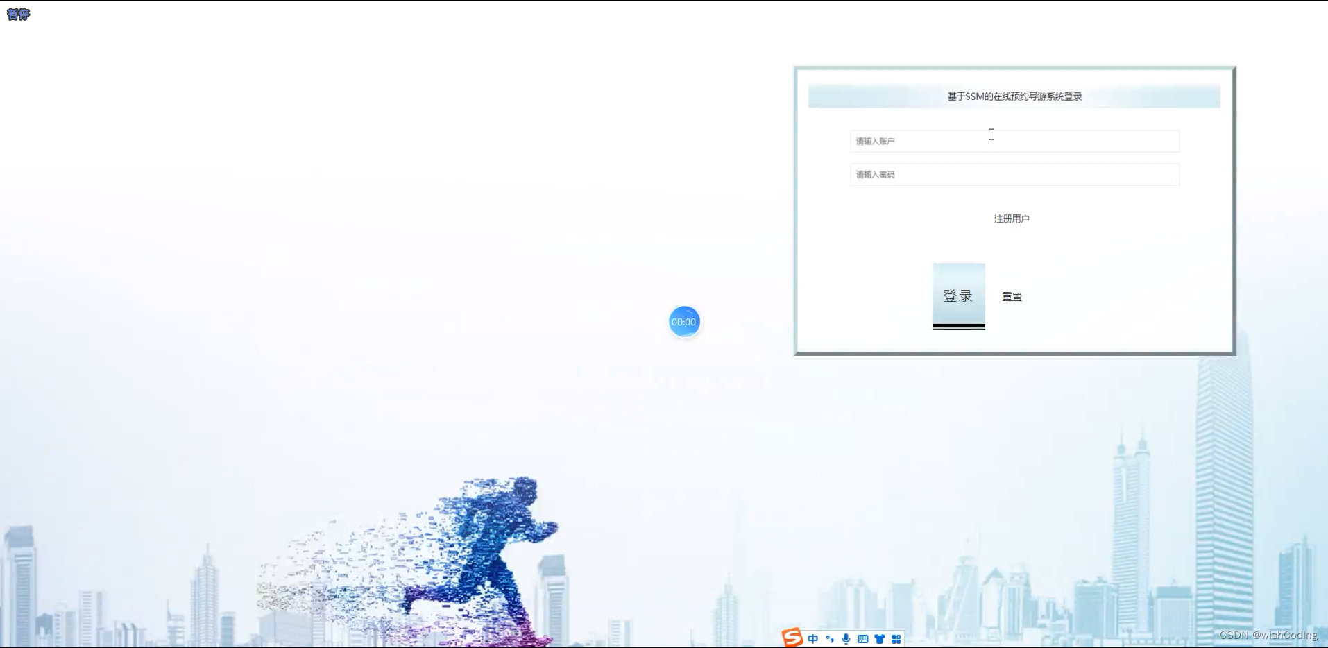Open the 注册用户 registration link
Image resolution: width=1328 pixels, height=648 pixels.
pos(1012,218)
